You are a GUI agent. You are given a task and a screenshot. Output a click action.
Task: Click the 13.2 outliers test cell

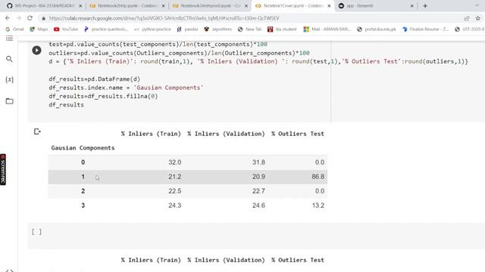pyautogui.click(x=318, y=206)
